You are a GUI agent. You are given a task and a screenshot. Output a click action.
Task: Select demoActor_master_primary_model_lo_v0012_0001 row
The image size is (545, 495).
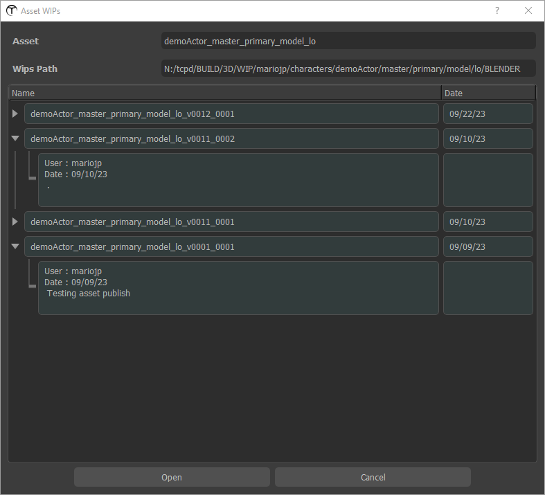(x=231, y=114)
